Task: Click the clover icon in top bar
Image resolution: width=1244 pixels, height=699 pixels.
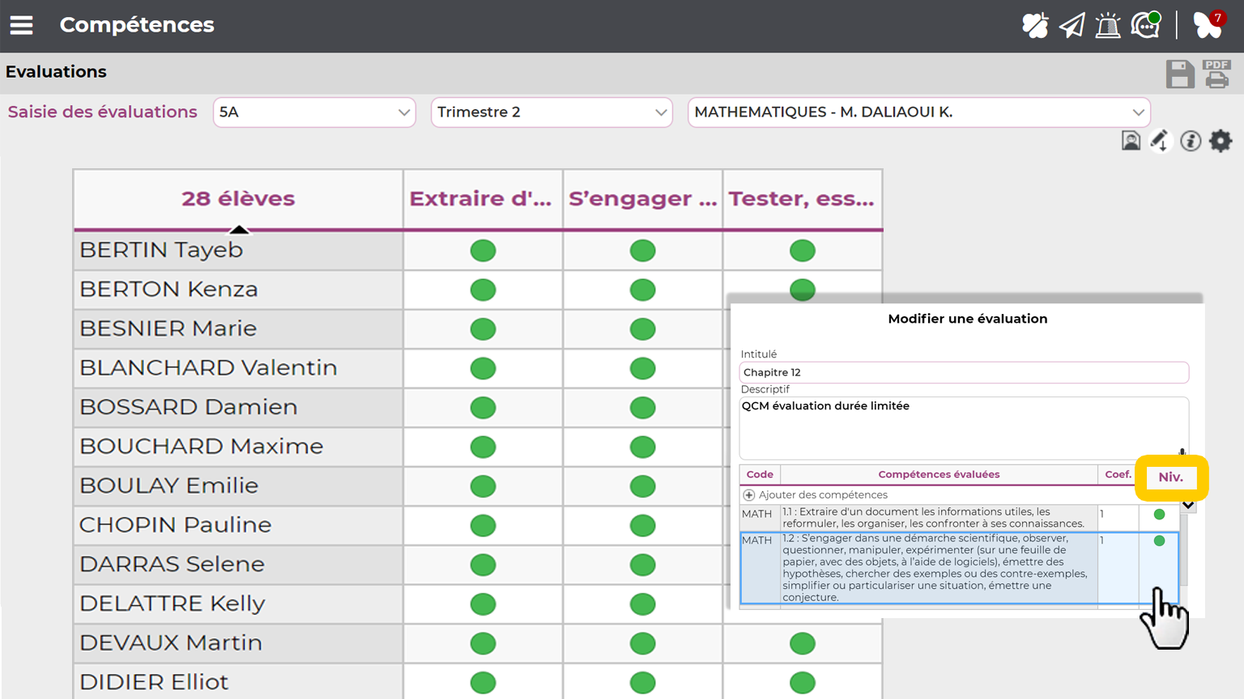Action: coord(1034,26)
